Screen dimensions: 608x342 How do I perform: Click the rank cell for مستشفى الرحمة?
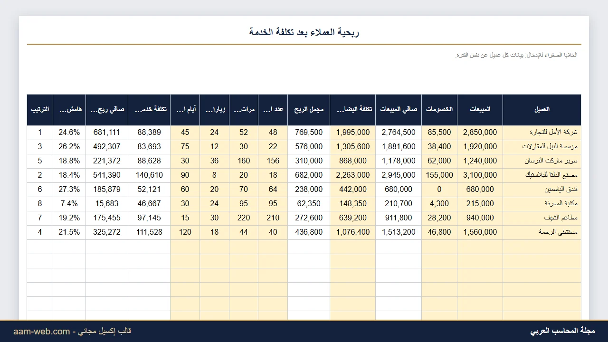pos(40,232)
